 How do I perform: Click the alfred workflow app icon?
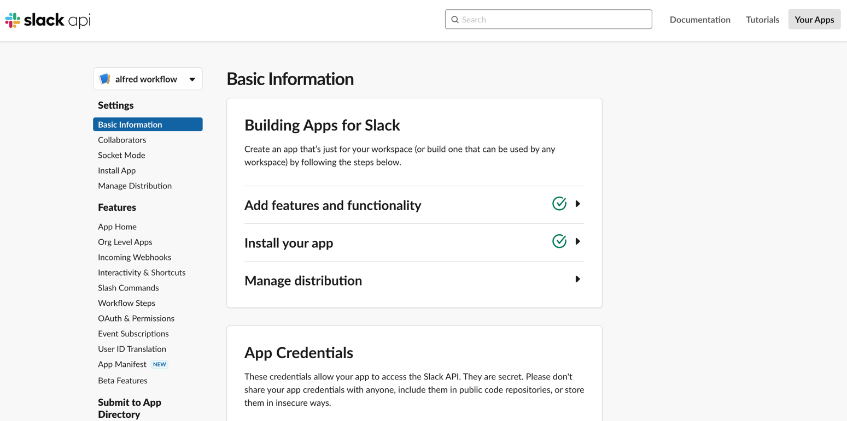pyautogui.click(x=104, y=79)
